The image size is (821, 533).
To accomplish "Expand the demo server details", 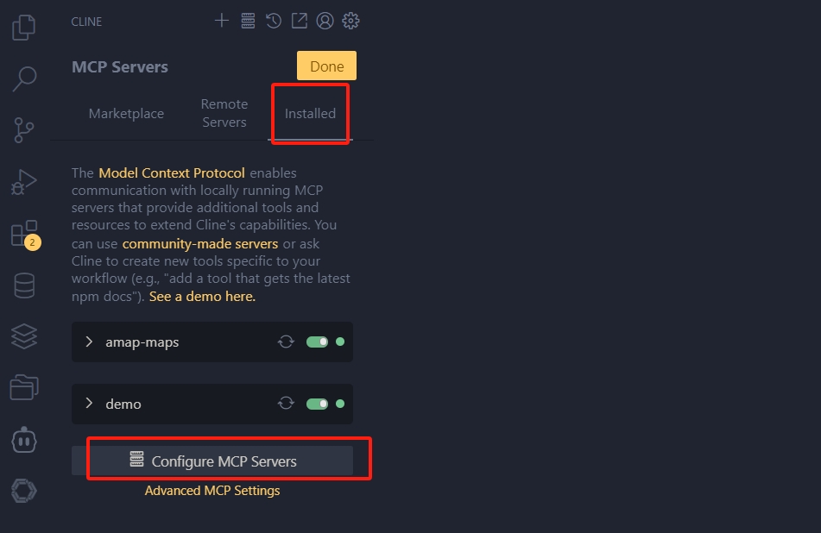I will [89, 404].
